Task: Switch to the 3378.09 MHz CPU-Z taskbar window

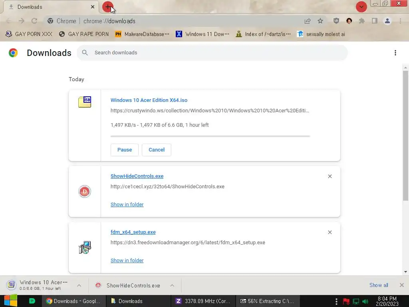Action: pos(203,301)
